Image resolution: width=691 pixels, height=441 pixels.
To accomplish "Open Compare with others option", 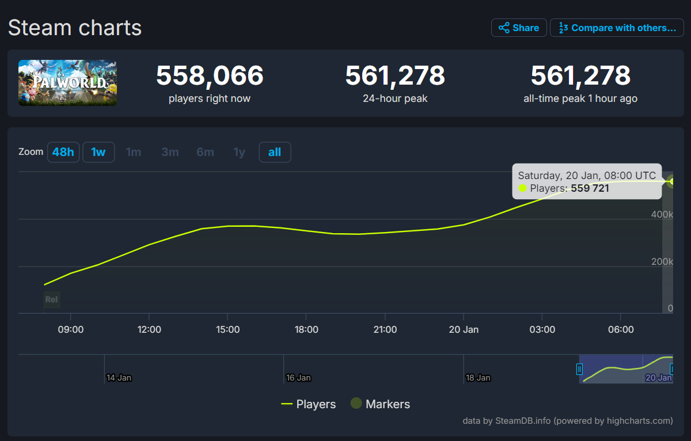I will [617, 28].
